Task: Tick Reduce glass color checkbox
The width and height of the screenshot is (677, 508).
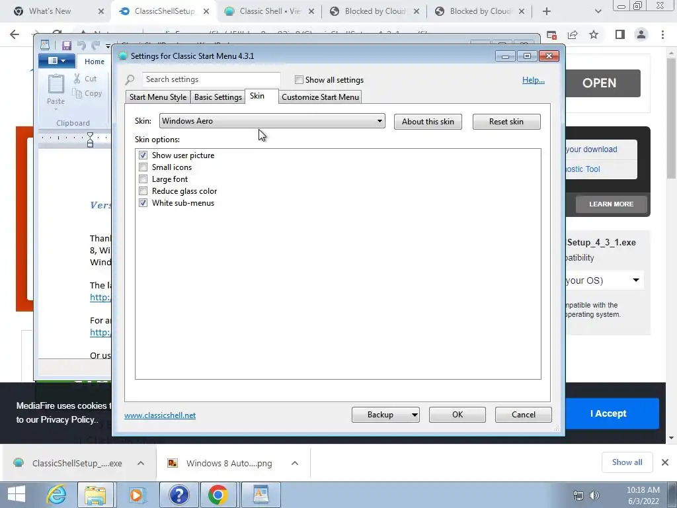Action: pos(143,191)
